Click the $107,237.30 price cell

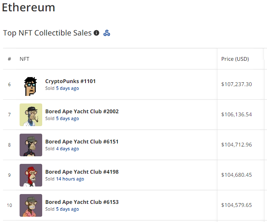point(236,84)
